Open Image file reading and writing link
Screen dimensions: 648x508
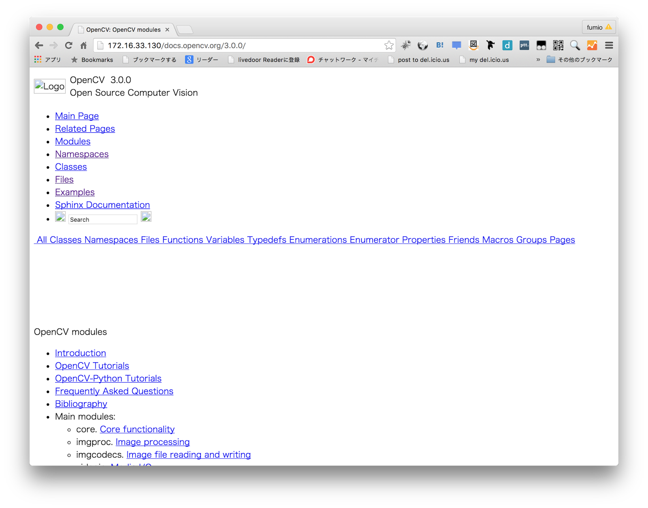click(x=189, y=455)
